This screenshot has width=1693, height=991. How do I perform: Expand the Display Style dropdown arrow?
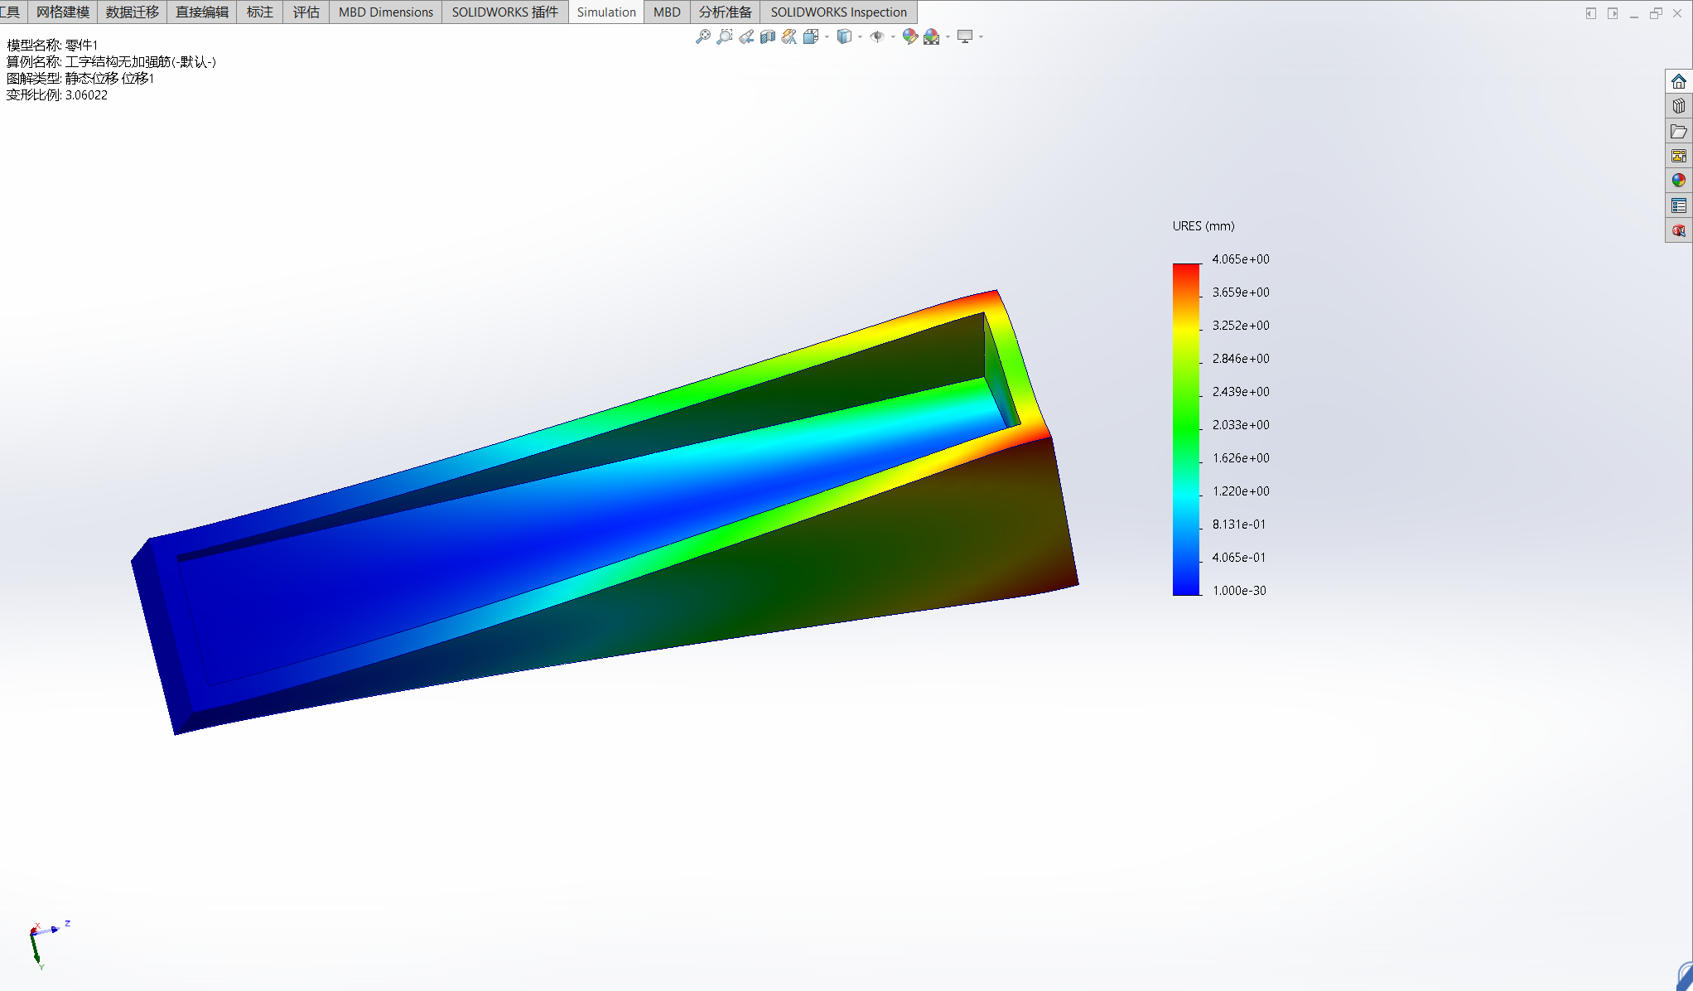click(x=860, y=36)
